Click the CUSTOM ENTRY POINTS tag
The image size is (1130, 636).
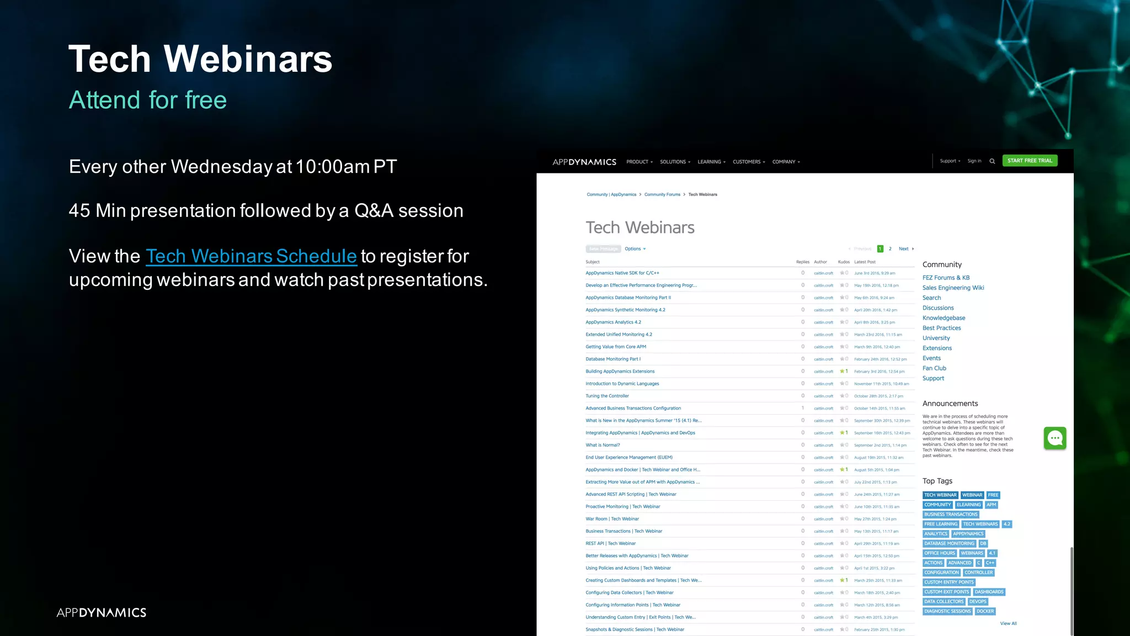[949, 582]
